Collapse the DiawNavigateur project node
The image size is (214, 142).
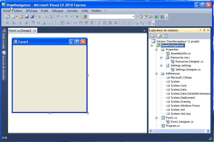152,45
